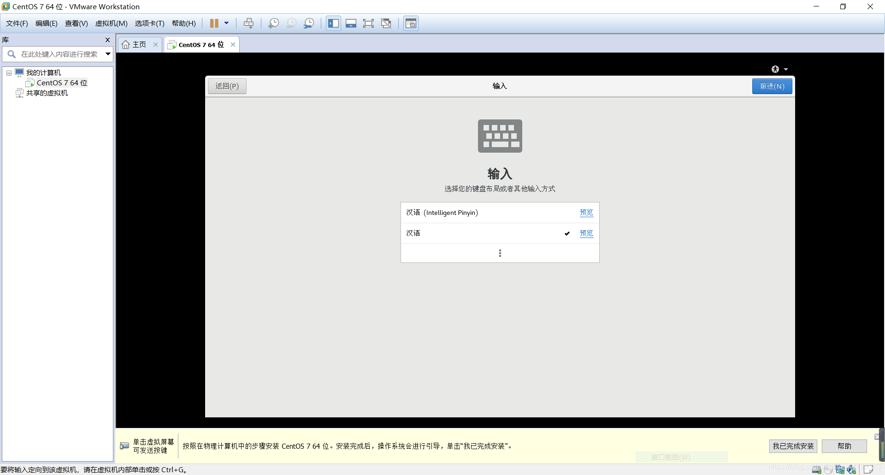Open the 选项卡(T) menu

[x=150, y=24]
